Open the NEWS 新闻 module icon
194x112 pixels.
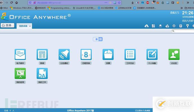click(42, 54)
